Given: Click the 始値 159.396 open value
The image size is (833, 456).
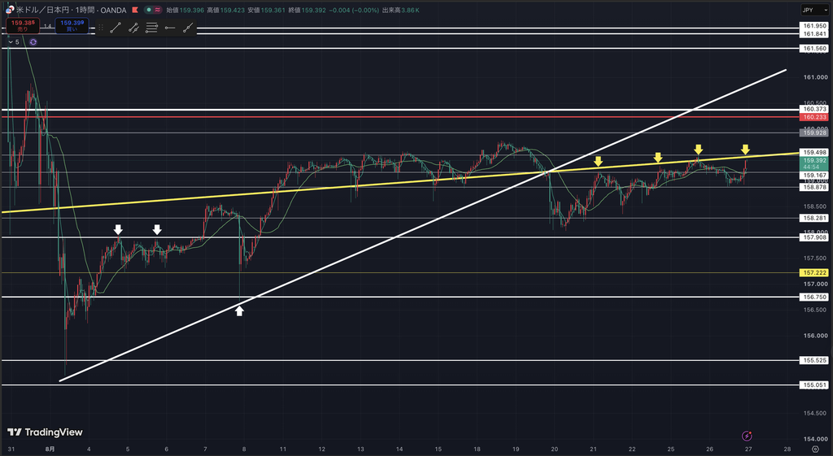Looking at the screenshot, I should [x=185, y=10].
